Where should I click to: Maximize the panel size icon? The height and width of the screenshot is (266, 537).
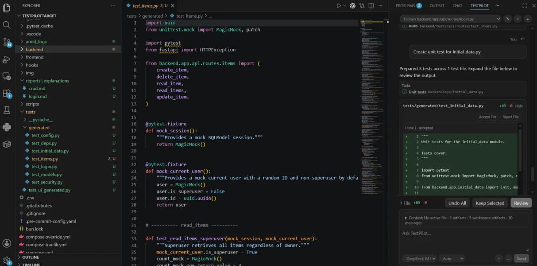525,6
